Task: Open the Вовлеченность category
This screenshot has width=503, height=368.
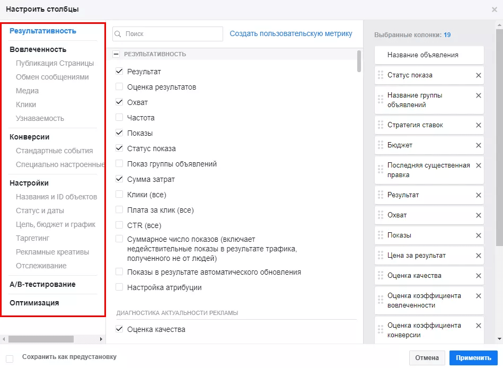Action: pos(38,49)
